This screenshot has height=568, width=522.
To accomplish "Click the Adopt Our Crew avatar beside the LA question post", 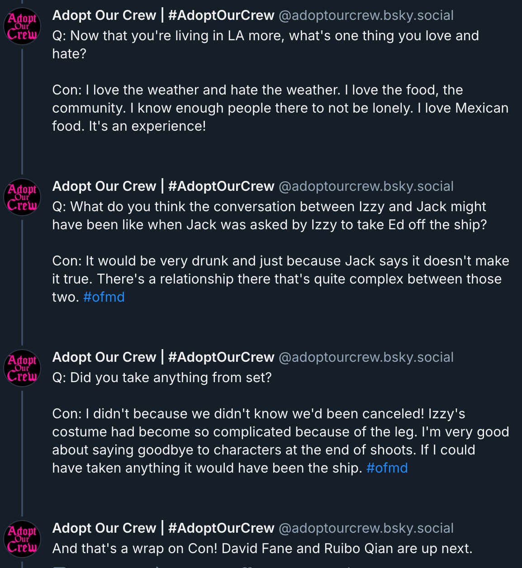I will point(22,26).
